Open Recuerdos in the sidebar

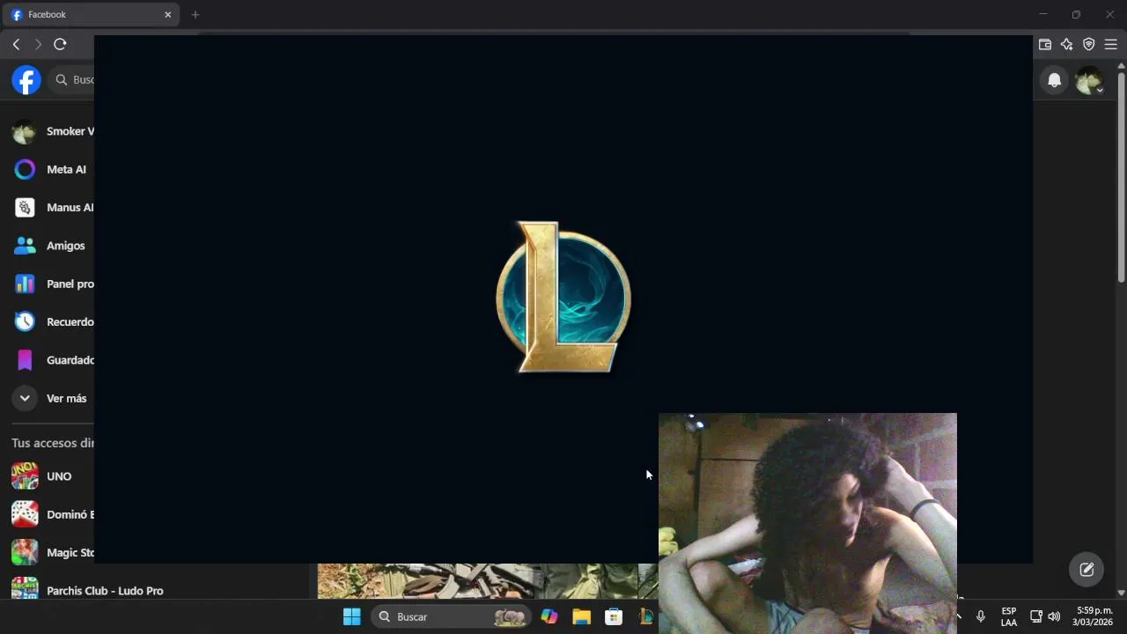[53, 322]
